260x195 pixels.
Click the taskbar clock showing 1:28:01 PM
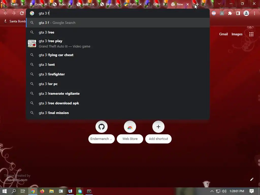237,191
